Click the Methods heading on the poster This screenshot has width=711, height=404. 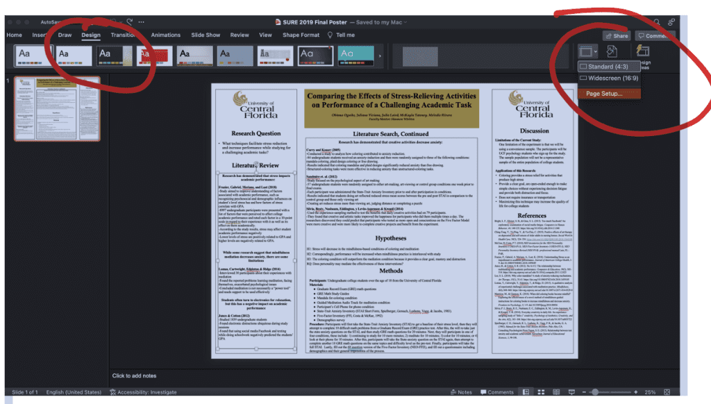click(391, 271)
